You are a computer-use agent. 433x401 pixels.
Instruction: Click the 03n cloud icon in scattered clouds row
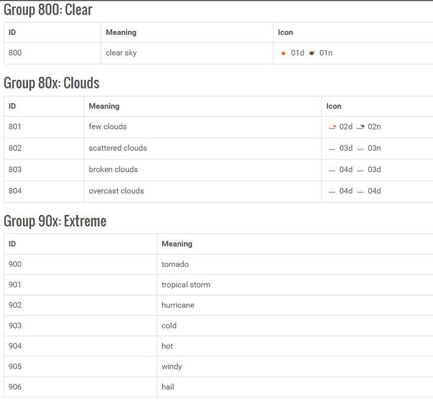[x=360, y=148]
